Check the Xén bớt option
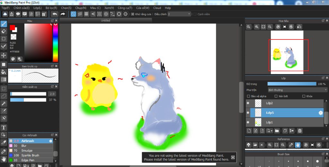Viewport: 329px width, 167px height. (x=276, y=96)
